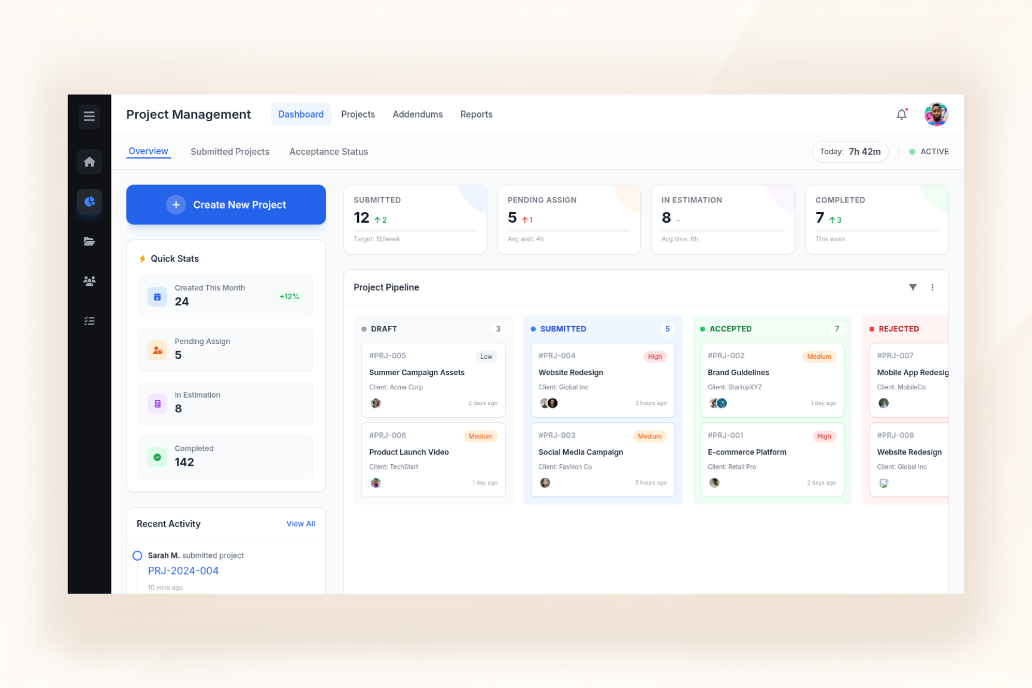1032x688 pixels.
Task: Click the Submitted card progress bar
Action: 415,231
